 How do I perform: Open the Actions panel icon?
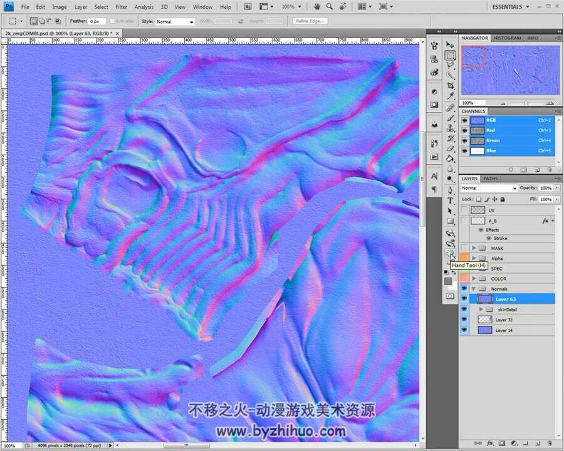[x=434, y=157]
